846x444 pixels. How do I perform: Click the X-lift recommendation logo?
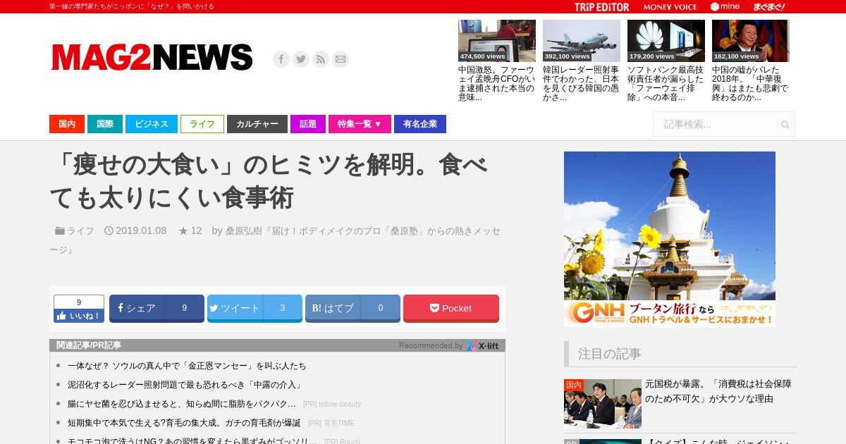pyautogui.click(x=482, y=345)
